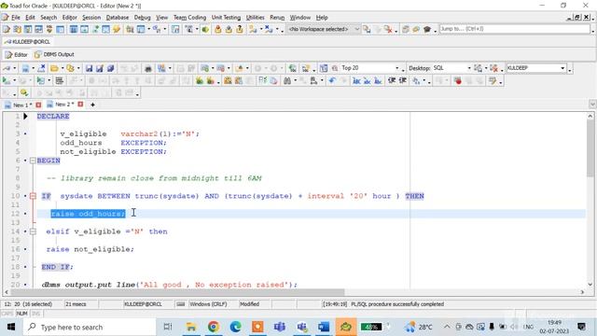Open the Debug menu
The width and height of the screenshot is (597, 336).
pos(143,18)
